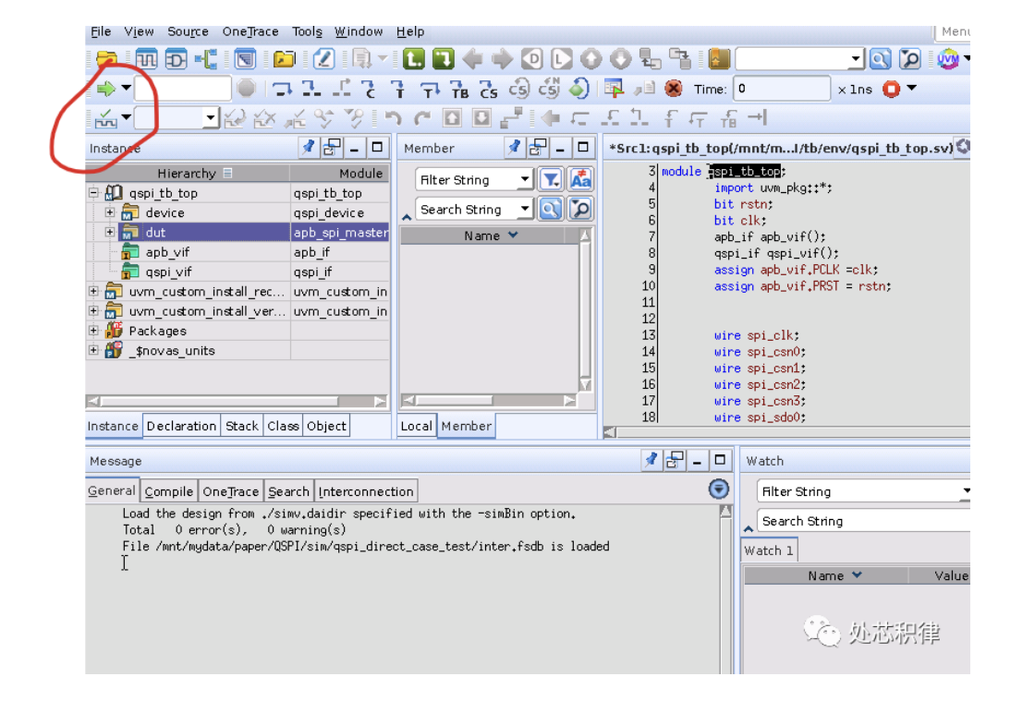Click the green run simulation arrow
The height and width of the screenshot is (713, 1035).
click(x=106, y=89)
